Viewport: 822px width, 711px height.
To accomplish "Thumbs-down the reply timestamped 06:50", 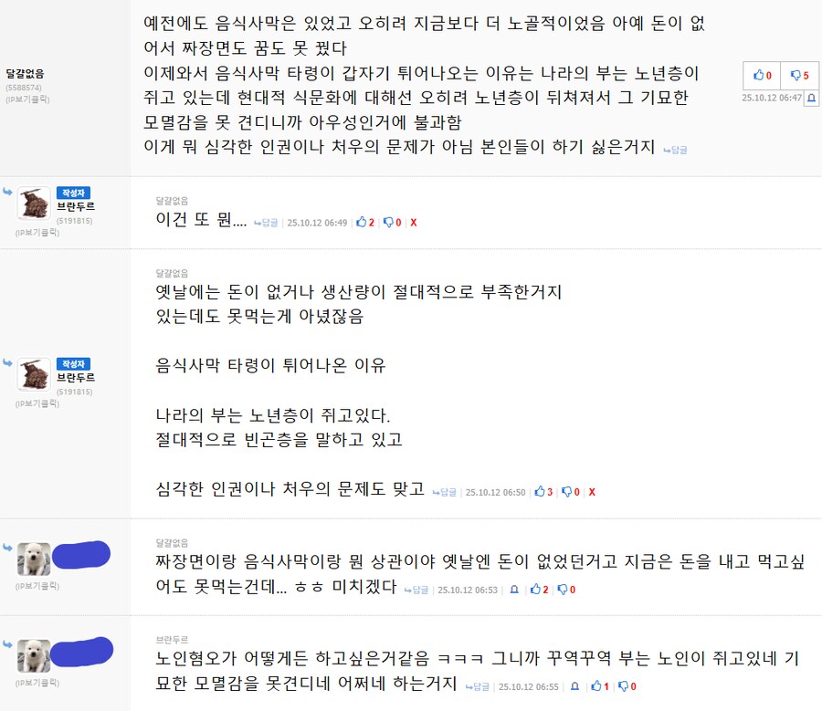I will (x=570, y=492).
